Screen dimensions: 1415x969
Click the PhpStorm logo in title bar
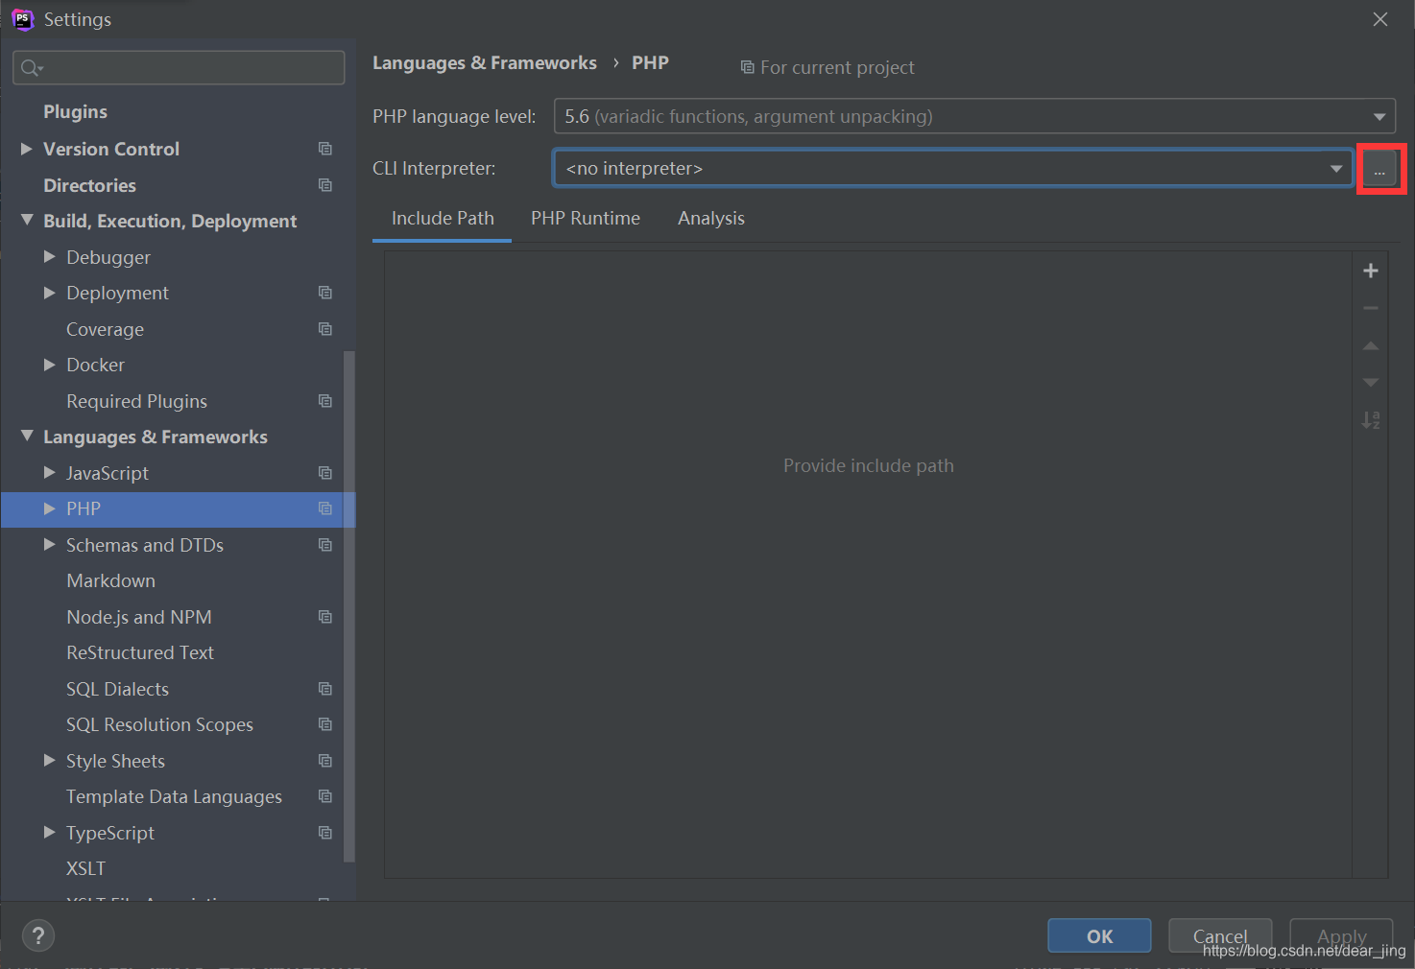[22, 19]
